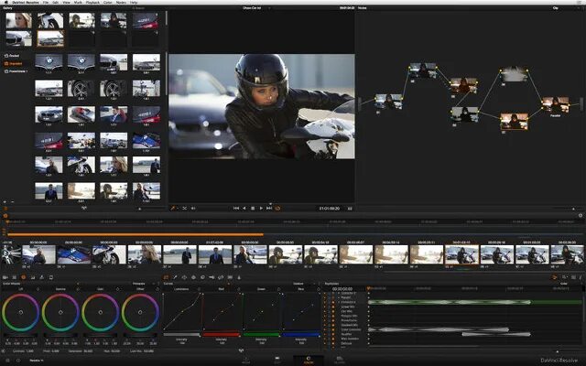Open the Color menu
Viewport: 586px width, 366px height.
(x=108, y=2)
